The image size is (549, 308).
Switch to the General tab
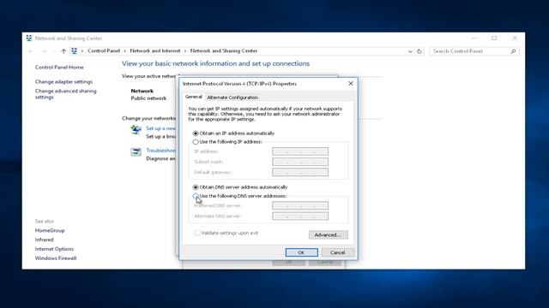coord(194,97)
